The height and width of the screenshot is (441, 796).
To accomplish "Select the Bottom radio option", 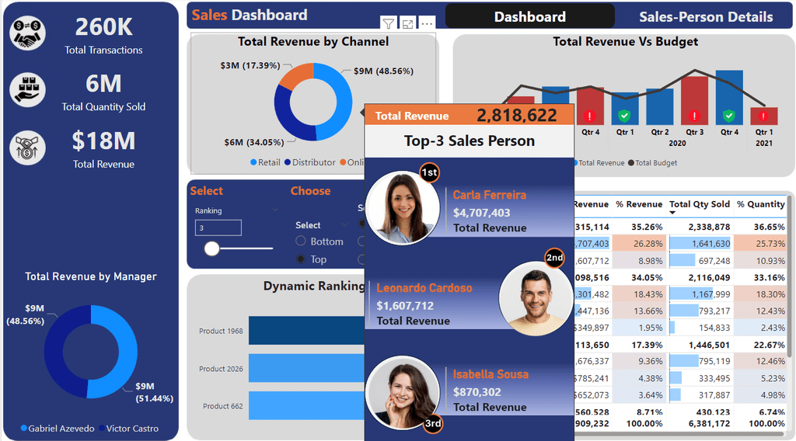I will pyautogui.click(x=301, y=241).
